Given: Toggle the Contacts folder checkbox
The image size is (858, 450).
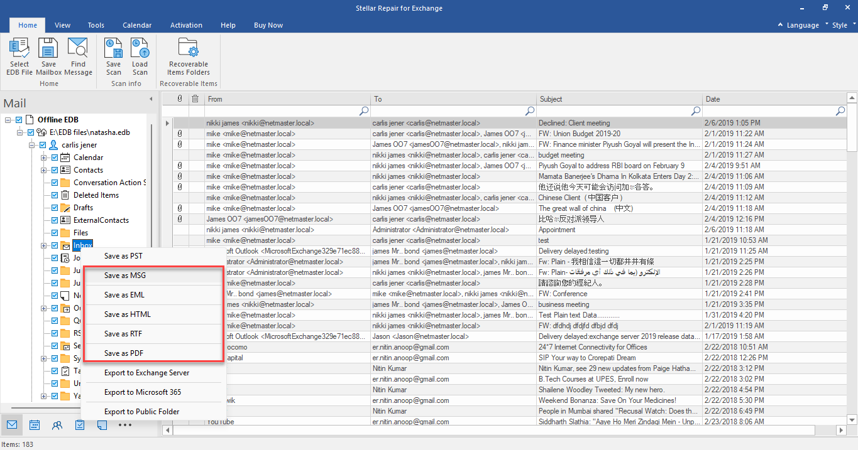Looking at the screenshot, I should pos(54,170).
